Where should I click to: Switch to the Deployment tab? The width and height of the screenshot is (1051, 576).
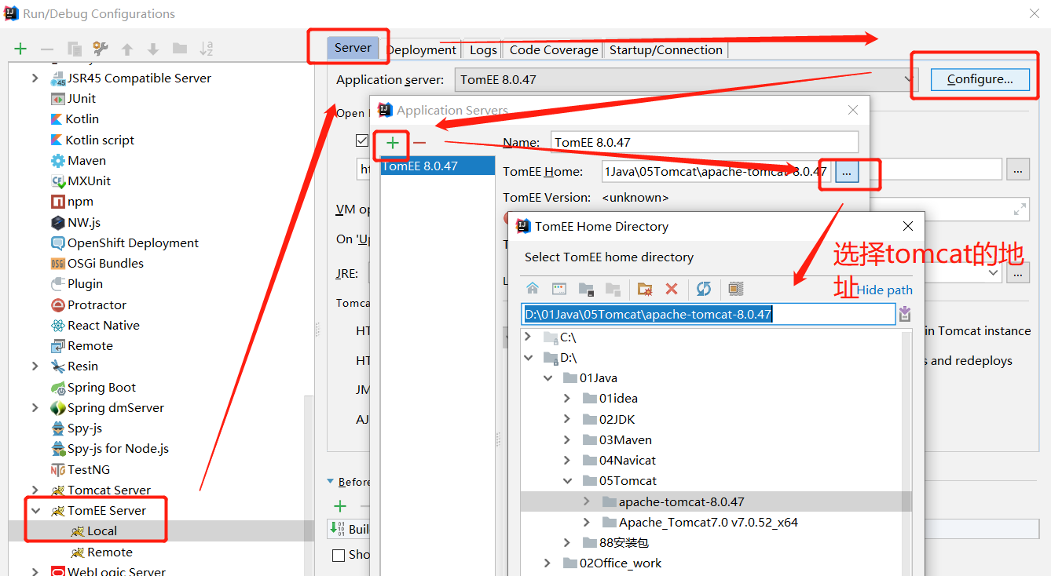(x=422, y=49)
